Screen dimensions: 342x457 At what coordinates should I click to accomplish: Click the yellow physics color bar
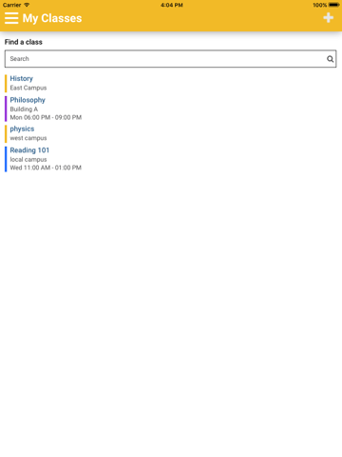point(6,134)
